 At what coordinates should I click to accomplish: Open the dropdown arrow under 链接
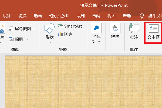click(x=115, y=42)
